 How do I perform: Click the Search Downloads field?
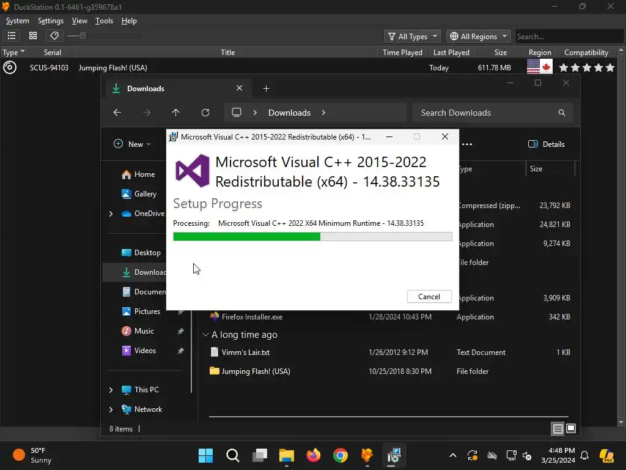click(x=492, y=113)
